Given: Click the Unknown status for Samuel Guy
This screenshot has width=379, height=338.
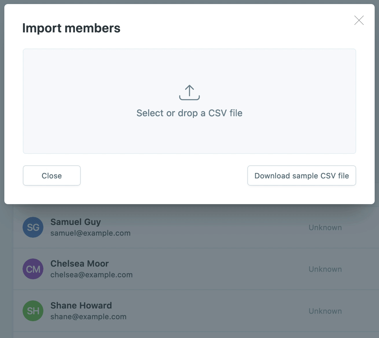Looking at the screenshot, I should pyautogui.click(x=325, y=228).
